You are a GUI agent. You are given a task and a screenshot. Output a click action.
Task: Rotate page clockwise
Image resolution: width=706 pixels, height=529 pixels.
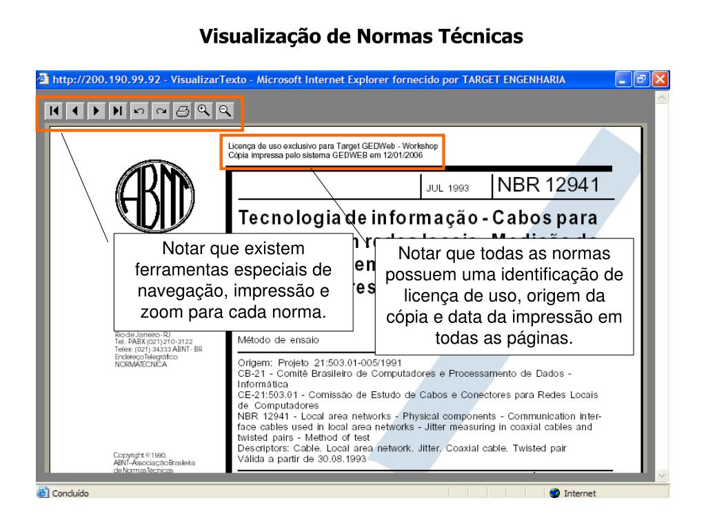point(161,111)
